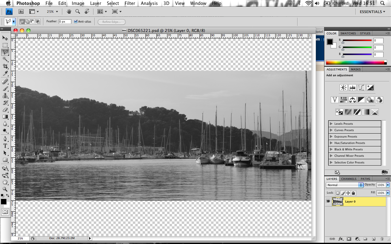Open the blending mode dropdown
This screenshot has width=391, height=244.
tap(344, 185)
